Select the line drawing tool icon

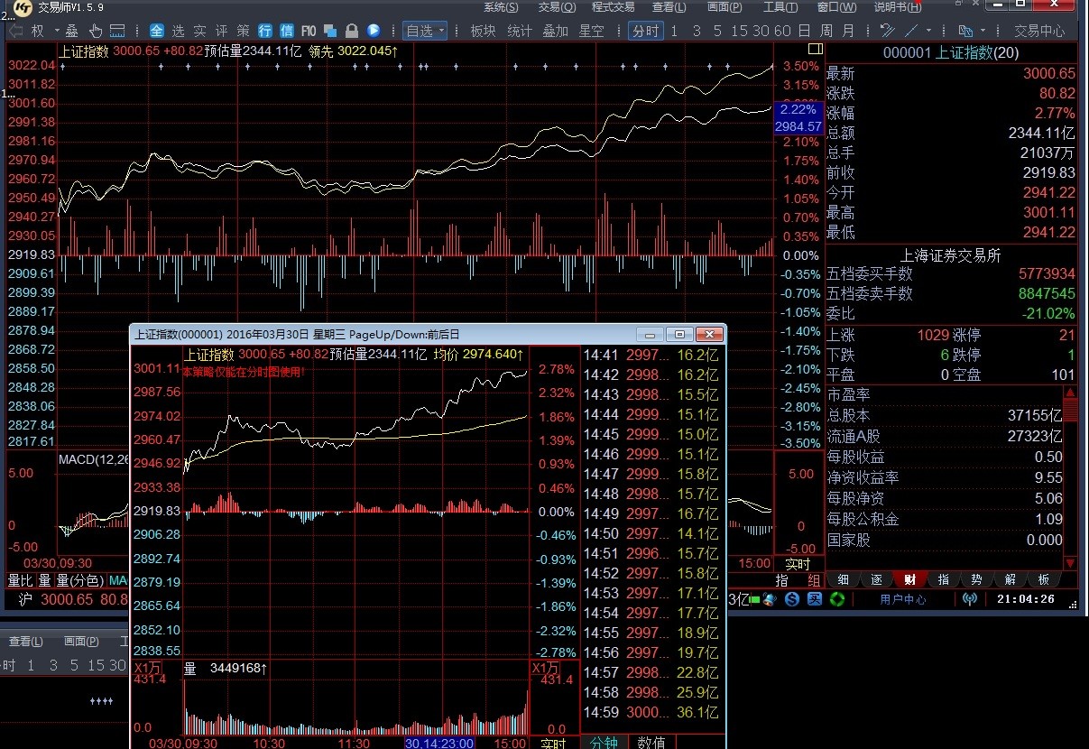click(911, 31)
